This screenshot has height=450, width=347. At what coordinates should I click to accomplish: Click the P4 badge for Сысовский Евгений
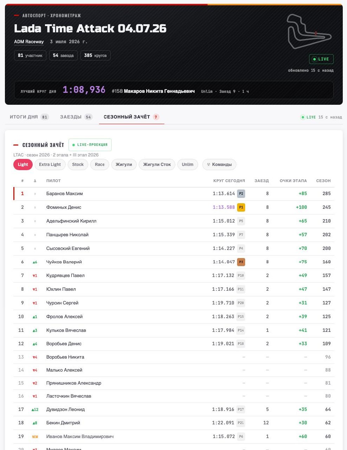[x=241, y=249]
